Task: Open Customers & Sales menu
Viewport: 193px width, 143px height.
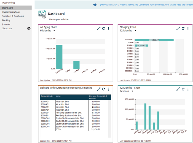Action: [x=11, y=12]
